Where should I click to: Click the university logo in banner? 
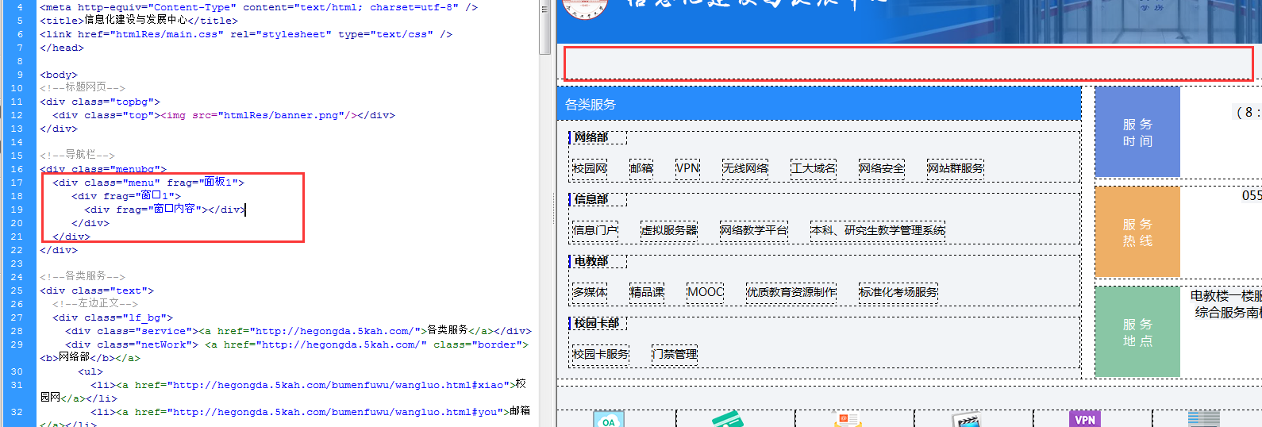pyautogui.click(x=585, y=8)
